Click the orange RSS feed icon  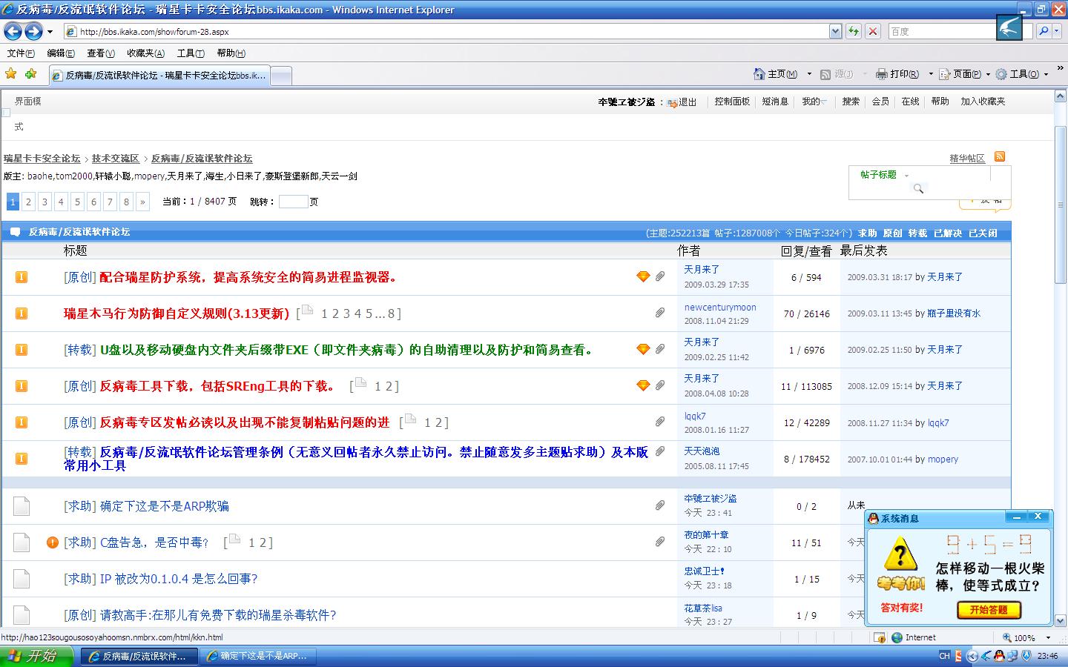pos(1000,156)
